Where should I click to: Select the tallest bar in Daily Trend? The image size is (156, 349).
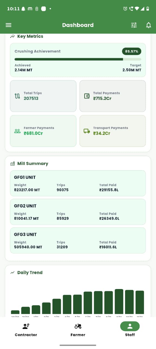point(119,302)
